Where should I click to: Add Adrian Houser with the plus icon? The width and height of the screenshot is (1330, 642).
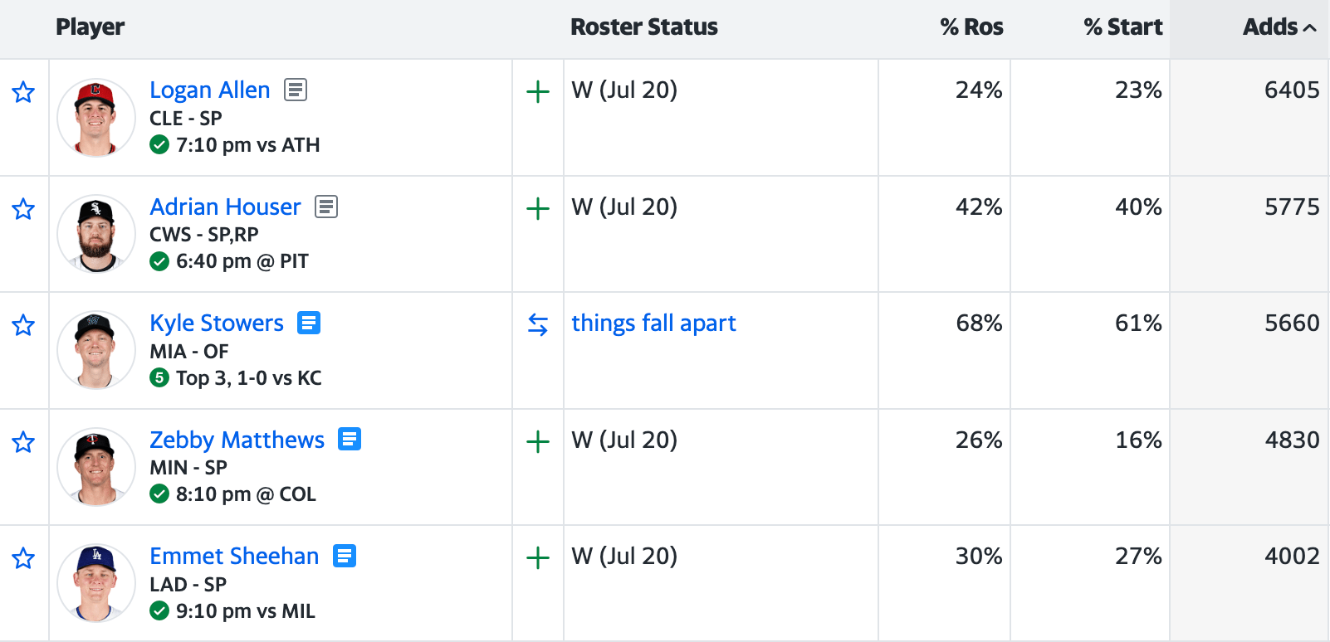click(x=538, y=208)
